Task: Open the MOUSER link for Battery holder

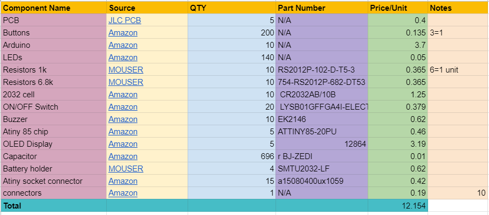Action: point(126,169)
